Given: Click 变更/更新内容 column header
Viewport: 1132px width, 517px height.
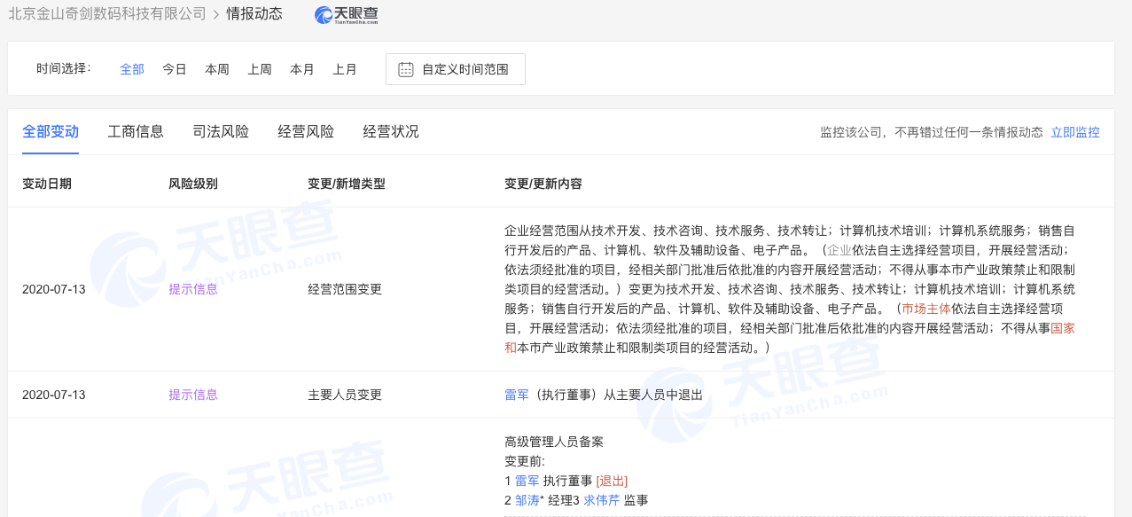Looking at the screenshot, I should 543,184.
